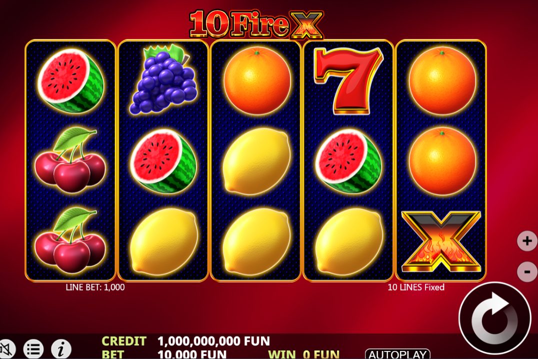
Task: Increase bet with the plus button
Action: coord(527,241)
